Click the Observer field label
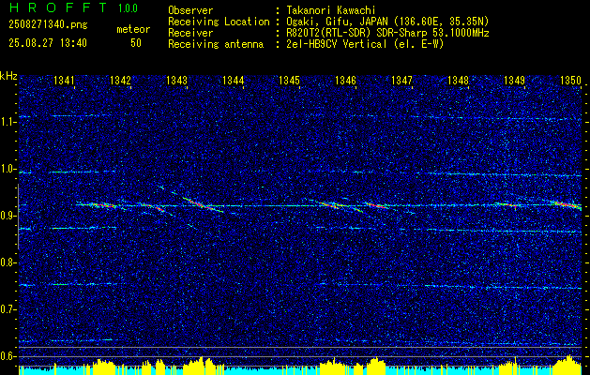Screen dimensions: 590x375 click(190, 10)
